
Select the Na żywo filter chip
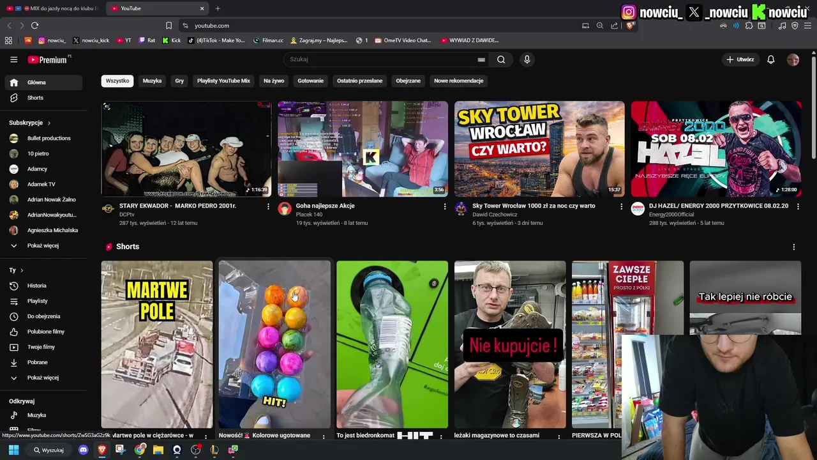tap(274, 81)
